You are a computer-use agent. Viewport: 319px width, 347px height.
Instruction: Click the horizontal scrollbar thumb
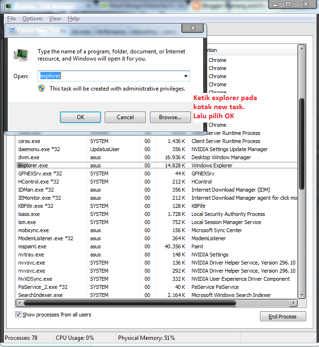[x=130, y=303]
